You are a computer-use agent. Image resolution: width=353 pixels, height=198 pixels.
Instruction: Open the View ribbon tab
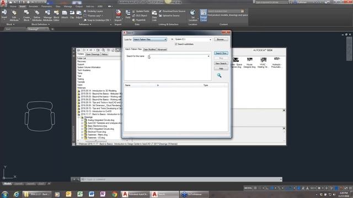tap(58, 7)
